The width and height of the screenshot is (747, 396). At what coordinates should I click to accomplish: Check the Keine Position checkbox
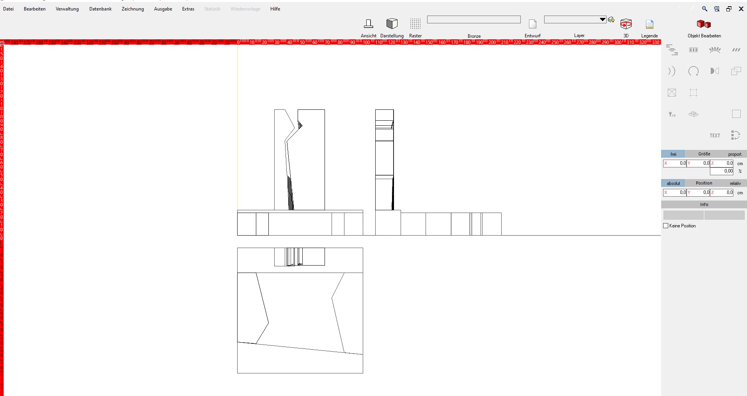tap(666, 226)
